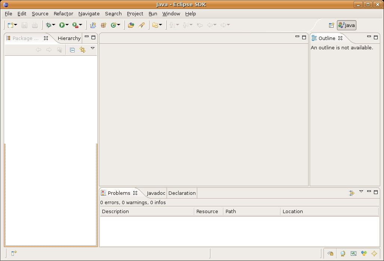Open the Window menu

pos(171,14)
